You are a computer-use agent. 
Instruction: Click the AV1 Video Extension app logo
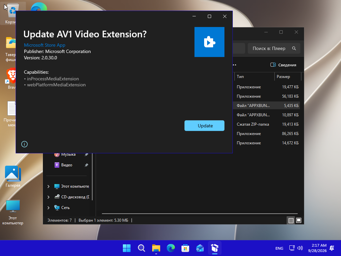point(209,42)
